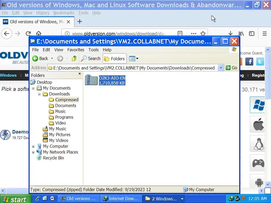Click the O2K3-AIO-EN zipped folder icon

(x=91, y=80)
